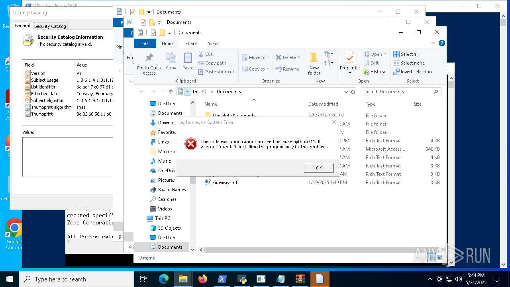510x287 pixels.
Task: Click Copy path in the ribbon
Action: pyautogui.click(x=212, y=63)
